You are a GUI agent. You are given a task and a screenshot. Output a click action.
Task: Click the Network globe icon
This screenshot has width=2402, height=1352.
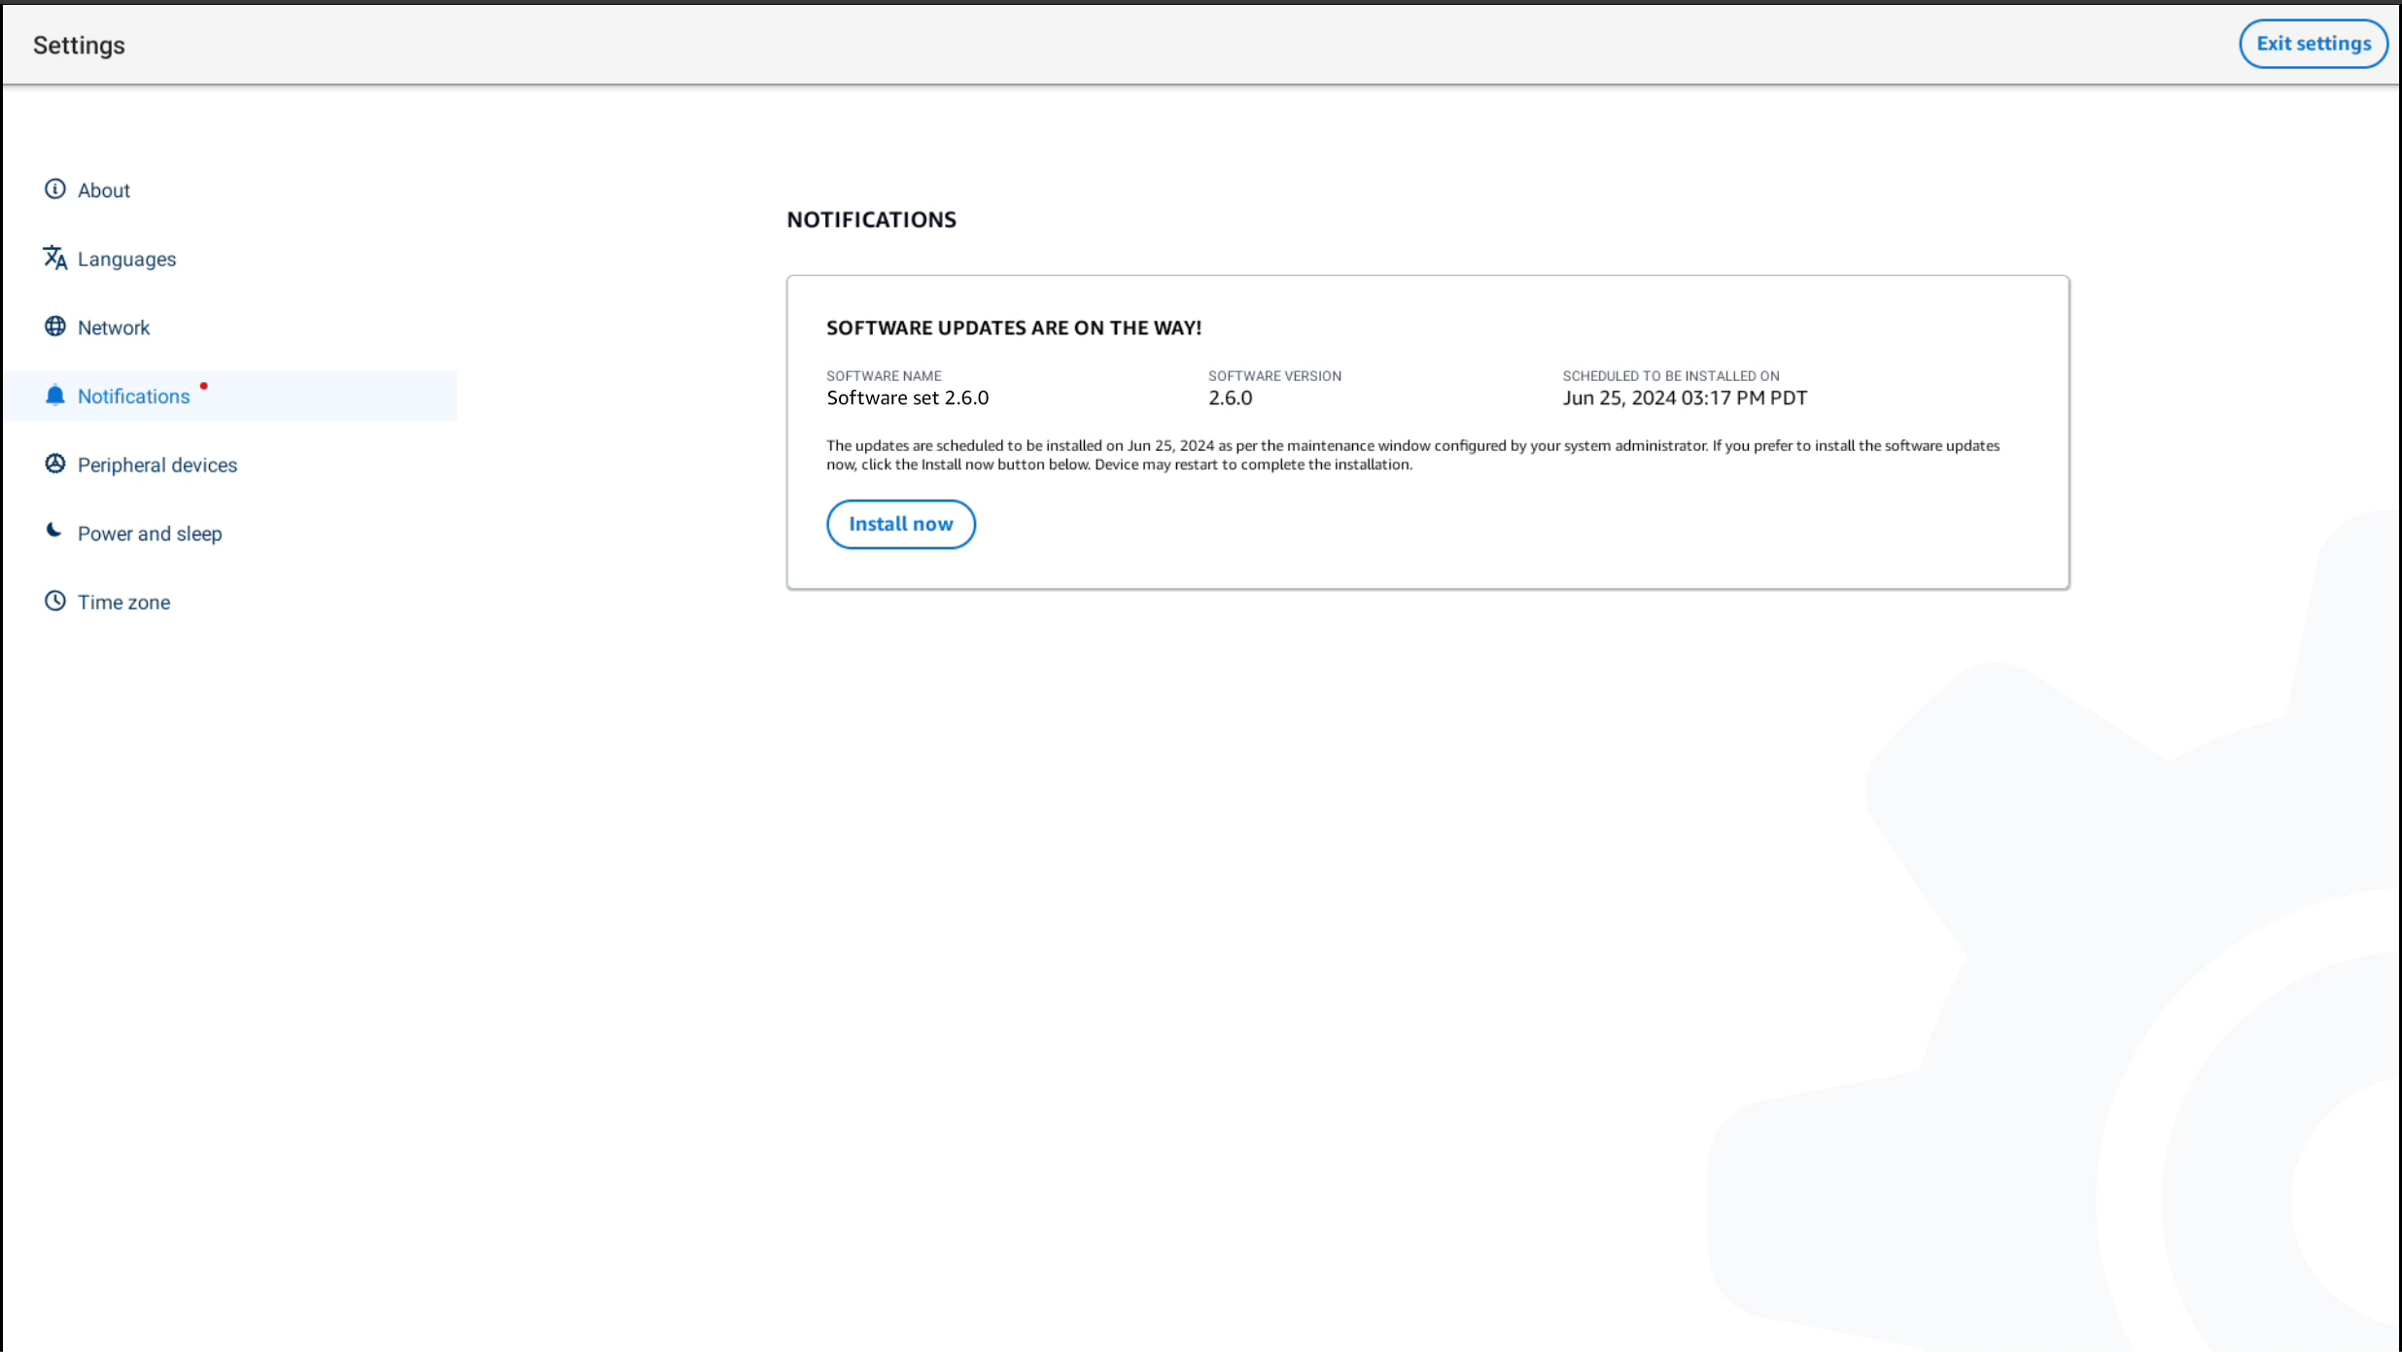(x=55, y=327)
